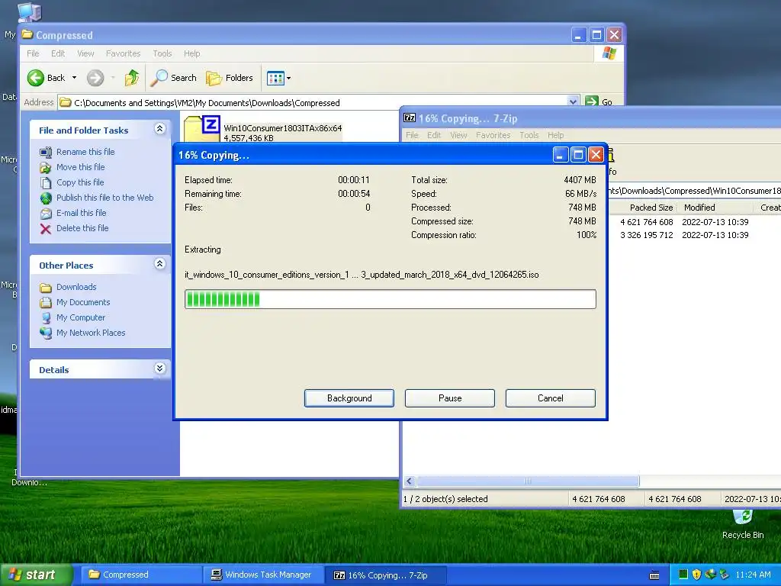Click the taskbar clock showing 11:24 AM
The height and width of the screenshot is (586, 781).
(753, 575)
